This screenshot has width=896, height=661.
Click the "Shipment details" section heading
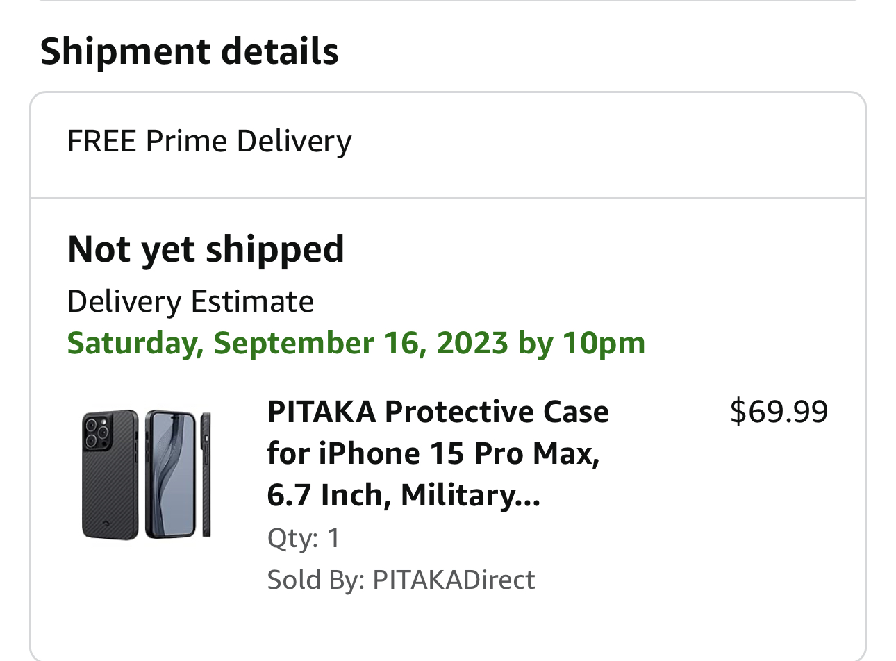pyautogui.click(x=189, y=52)
